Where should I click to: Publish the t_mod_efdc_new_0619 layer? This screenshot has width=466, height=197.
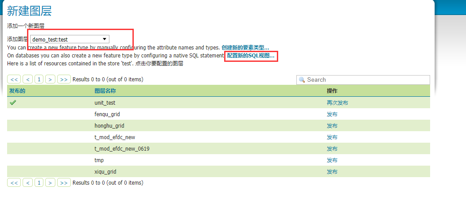(332, 148)
